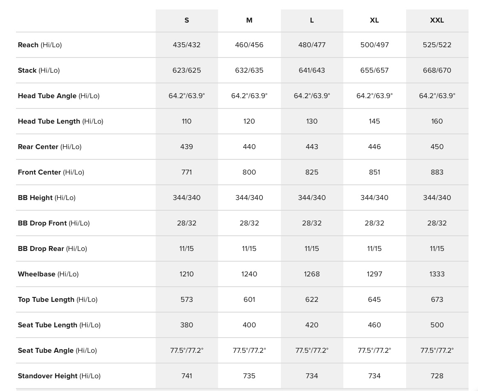The image size is (478, 391).
Task: Select the M size column header
Action: click(x=249, y=20)
